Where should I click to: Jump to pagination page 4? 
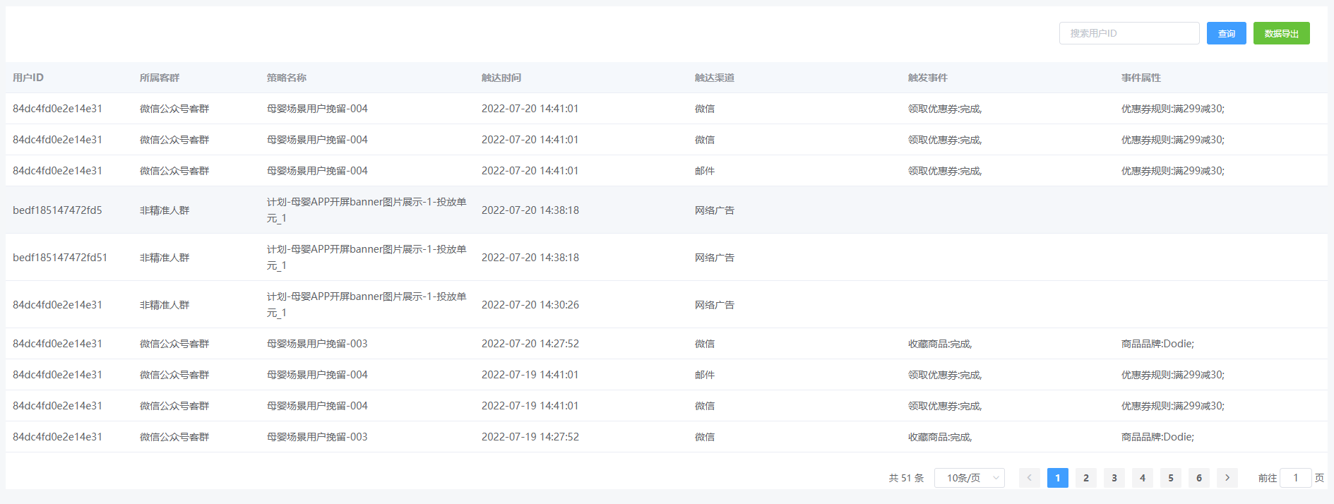[1142, 478]
